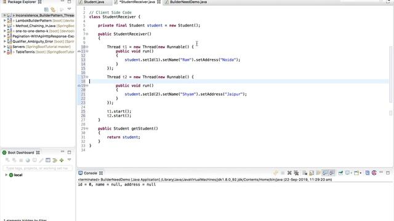394x221 pixels.
Task: Terminate console process button
Action: pyautogui.click(x=283, y=173)
